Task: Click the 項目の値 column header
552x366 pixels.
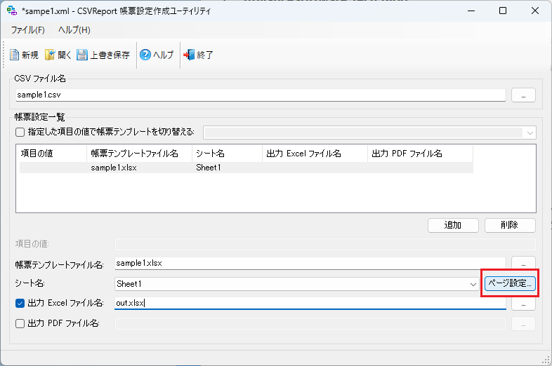Action: [53, 154]
